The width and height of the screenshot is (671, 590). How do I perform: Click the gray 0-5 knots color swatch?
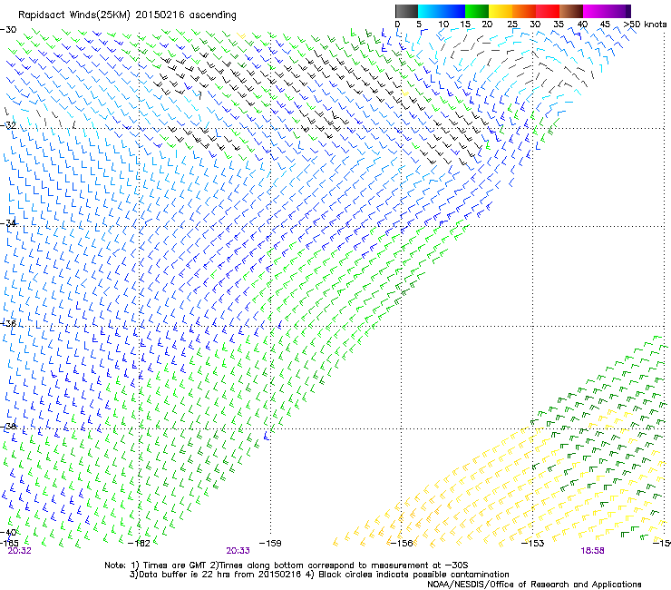pos(406,11)
